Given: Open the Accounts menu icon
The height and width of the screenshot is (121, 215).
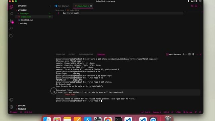Looking at the screenshot, I should (x=11, y=100).
